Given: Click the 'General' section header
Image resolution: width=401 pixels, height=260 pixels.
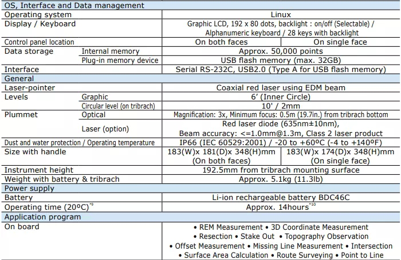Looking at the screenshot, I should (19, 78).
